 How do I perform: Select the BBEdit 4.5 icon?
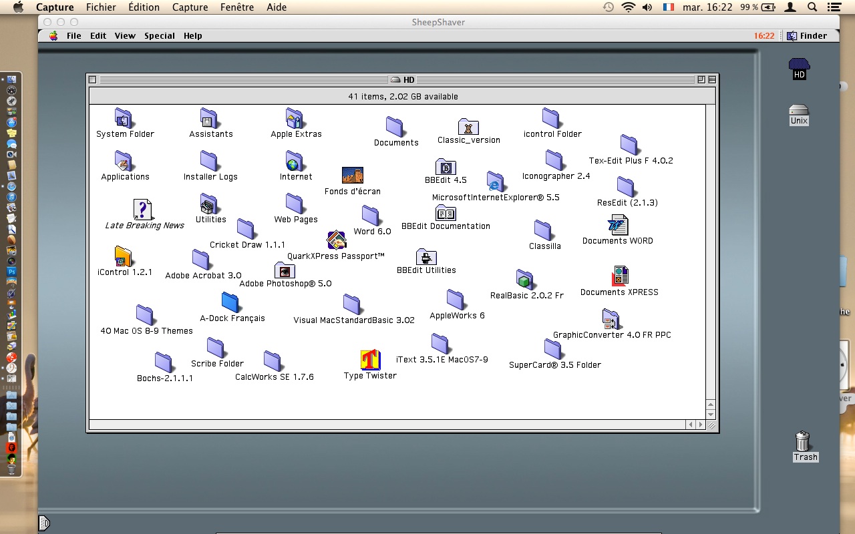(446, 166)
